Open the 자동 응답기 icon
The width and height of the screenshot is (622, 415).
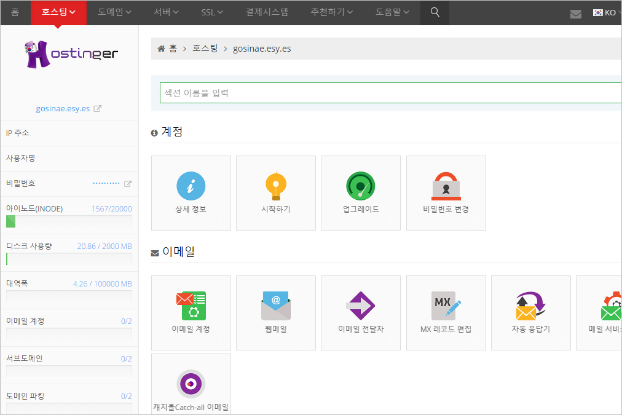click(530, 306)
